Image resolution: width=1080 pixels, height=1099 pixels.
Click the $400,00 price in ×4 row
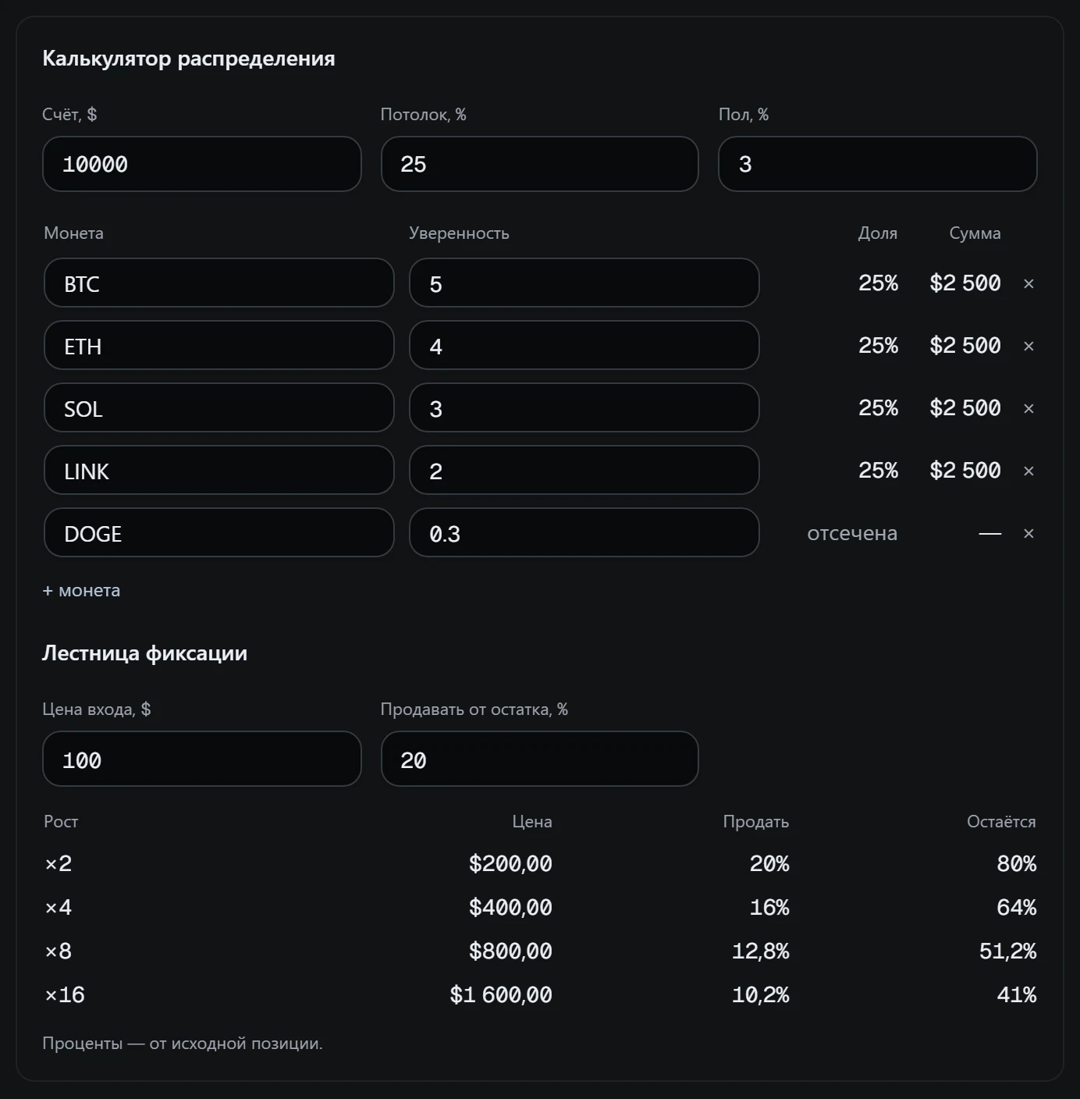pyautogui.click(x=510, y=908)
